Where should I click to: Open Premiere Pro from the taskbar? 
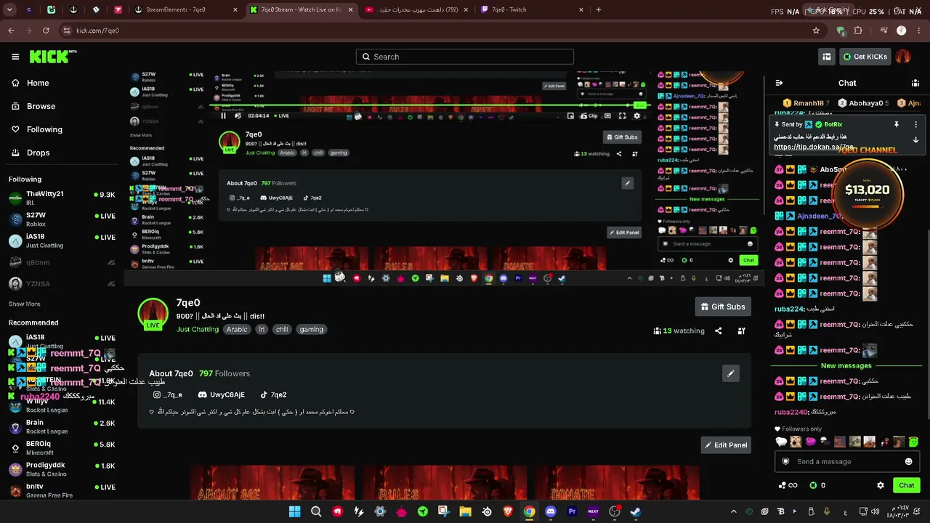tap(572, 511)
